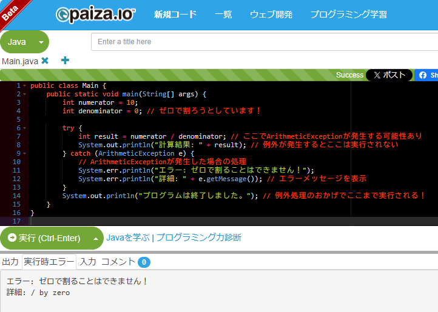Collapse the main method fold arrow on line 2
Image resolution: width=438 pixels, height=312 pixels.
click(x=24, y=95)
